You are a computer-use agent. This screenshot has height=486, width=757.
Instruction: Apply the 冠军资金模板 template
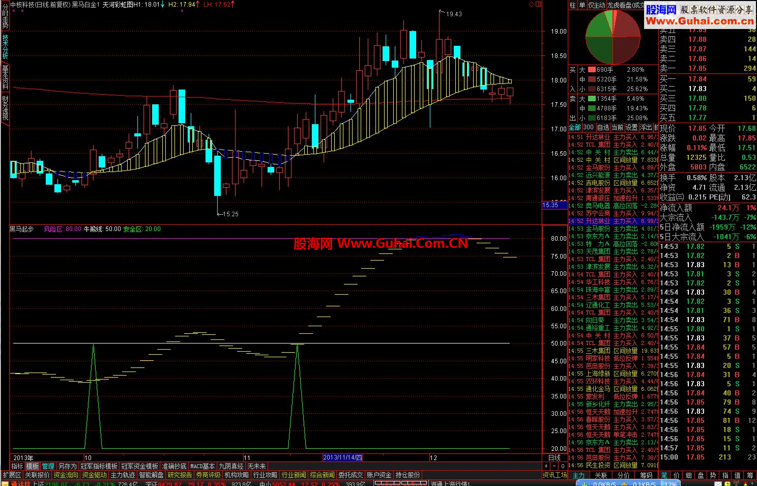tap(139, 466)
